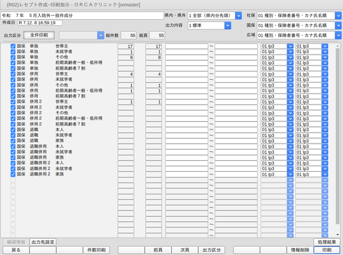Uncheck the 国保 退職併用２ 家族 checkbox
This screenshot has height=255, width=343.
pyautogui.click(x=13, y=174)
